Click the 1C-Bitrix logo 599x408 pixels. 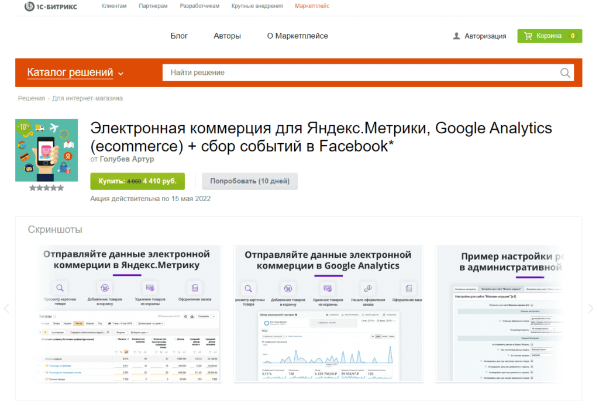[50, 6]
